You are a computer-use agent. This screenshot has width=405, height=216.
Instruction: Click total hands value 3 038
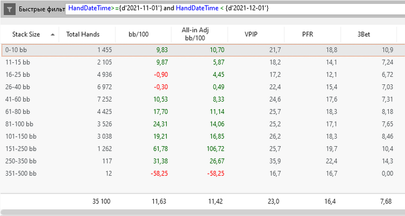[105, 137]
